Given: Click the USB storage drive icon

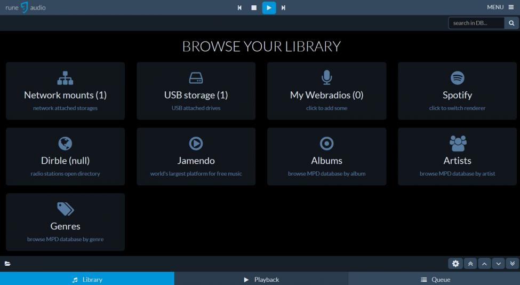Looking at the screenshot, I should tap(196, 78).
